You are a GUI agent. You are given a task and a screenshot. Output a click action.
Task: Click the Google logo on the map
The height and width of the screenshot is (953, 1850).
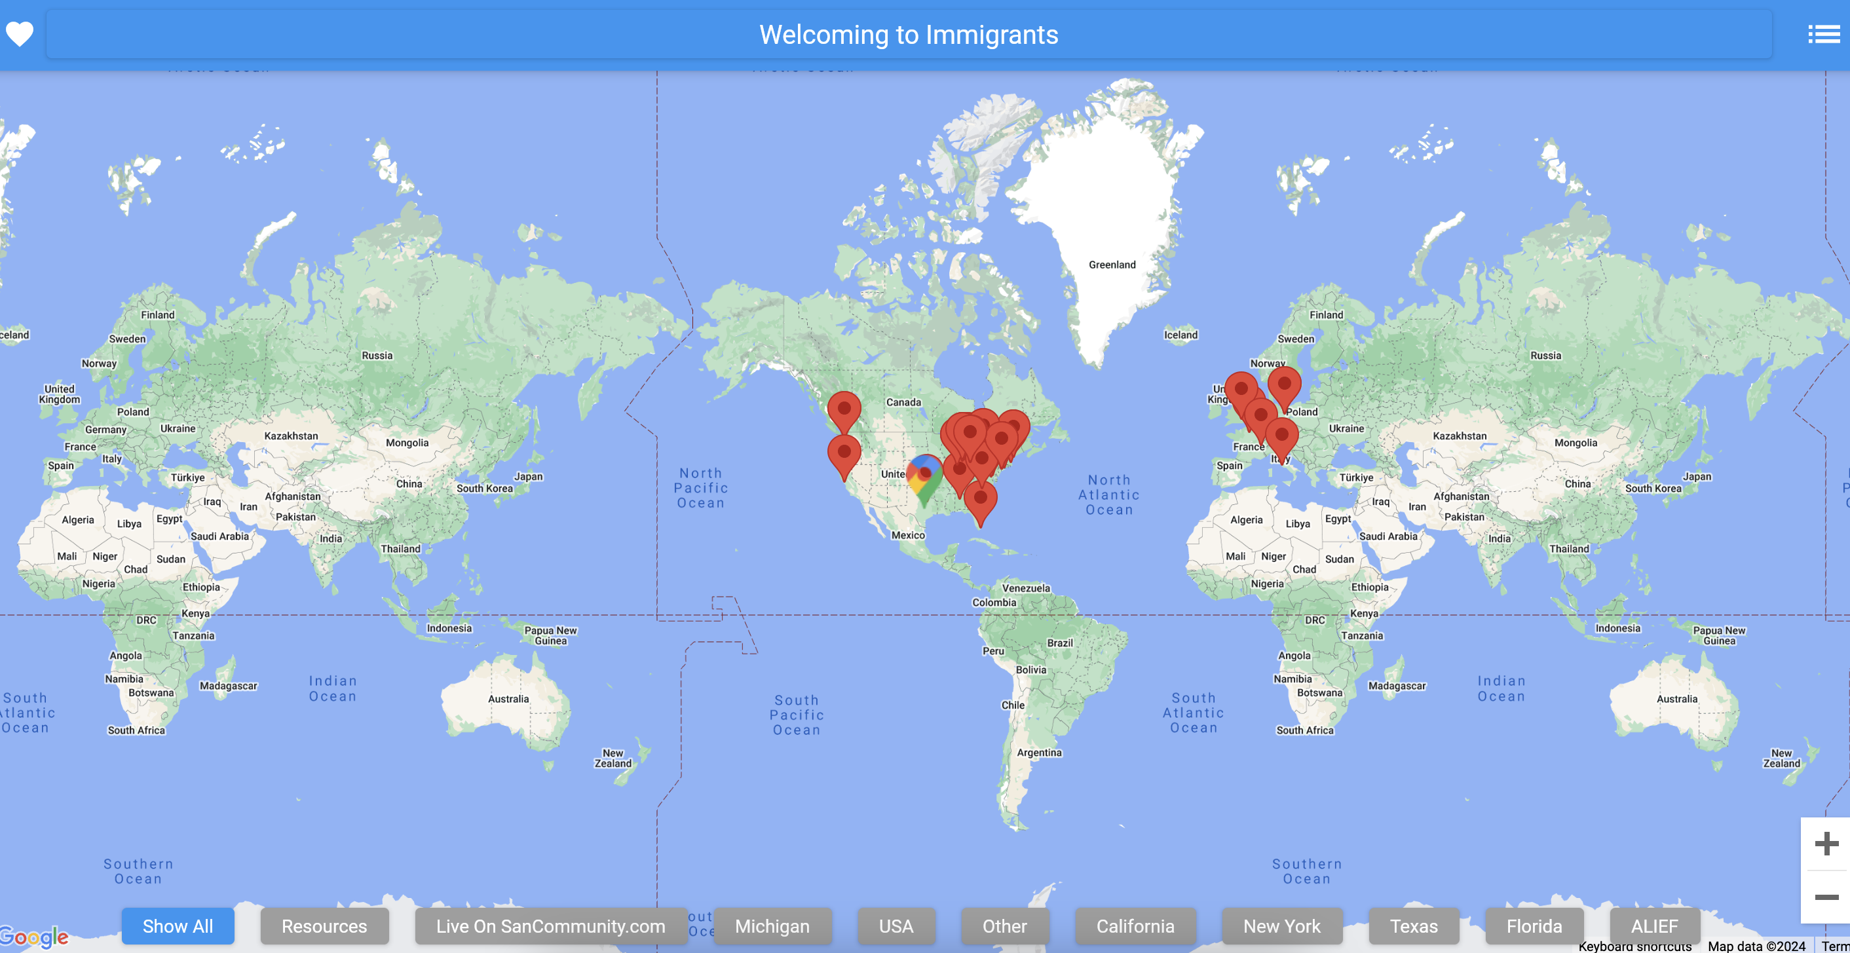[35, 937]
